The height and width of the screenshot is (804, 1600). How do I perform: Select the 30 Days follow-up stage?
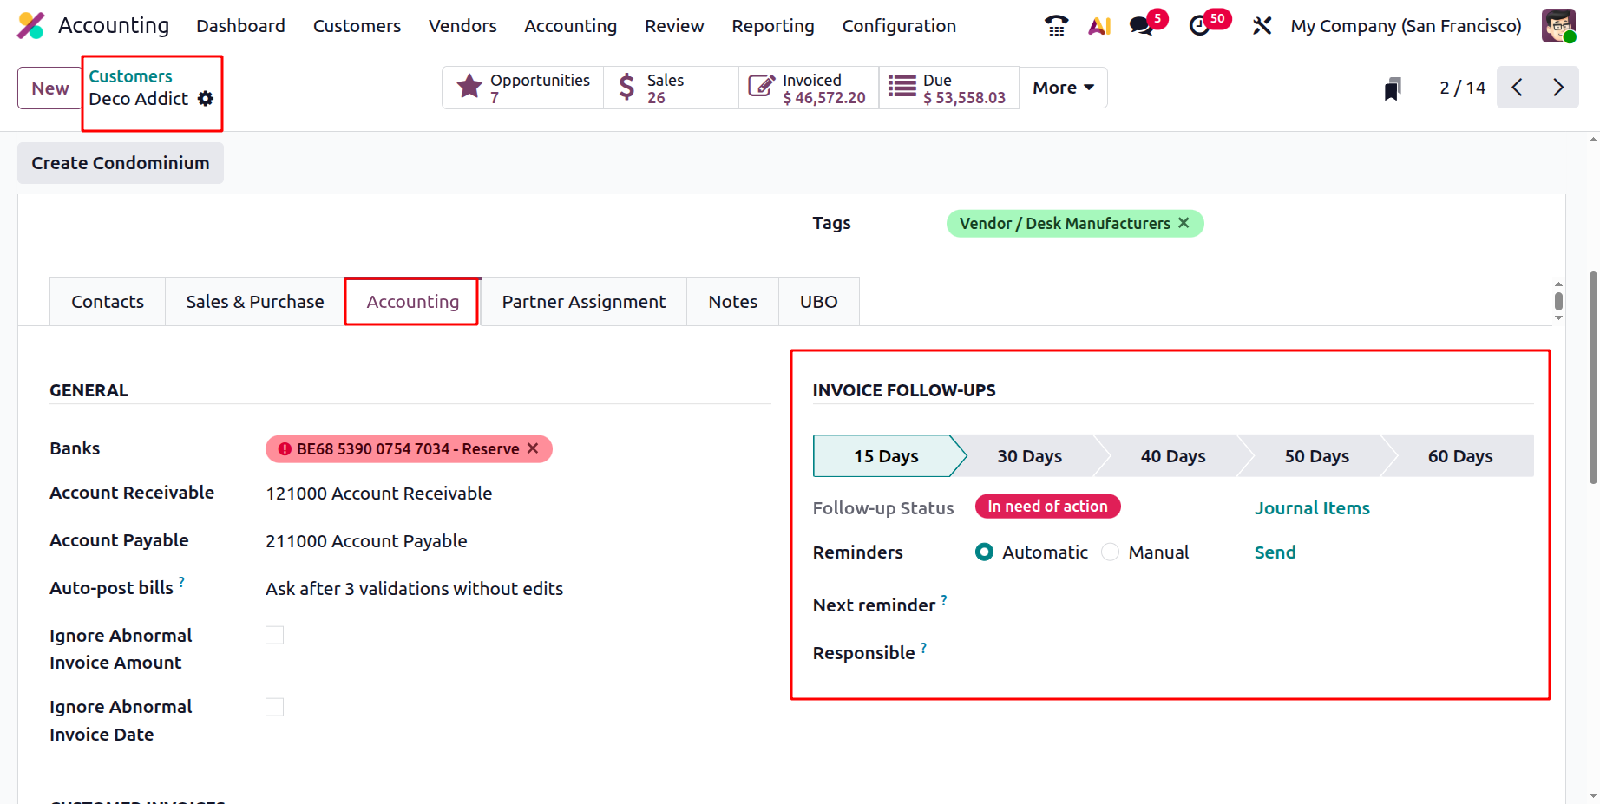tap(1029, 456)
